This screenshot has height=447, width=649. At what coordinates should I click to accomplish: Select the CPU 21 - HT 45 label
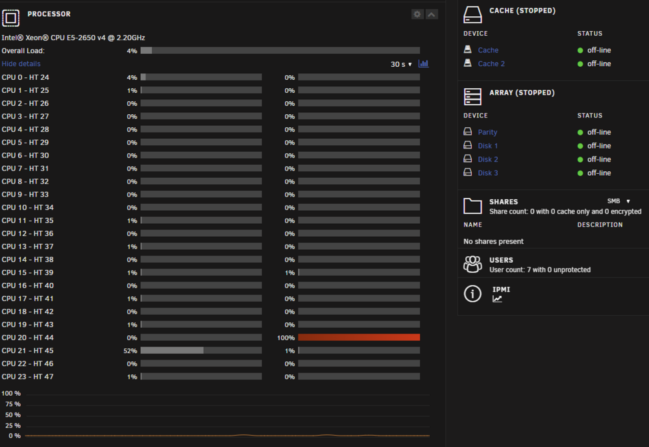click(28, 350)
